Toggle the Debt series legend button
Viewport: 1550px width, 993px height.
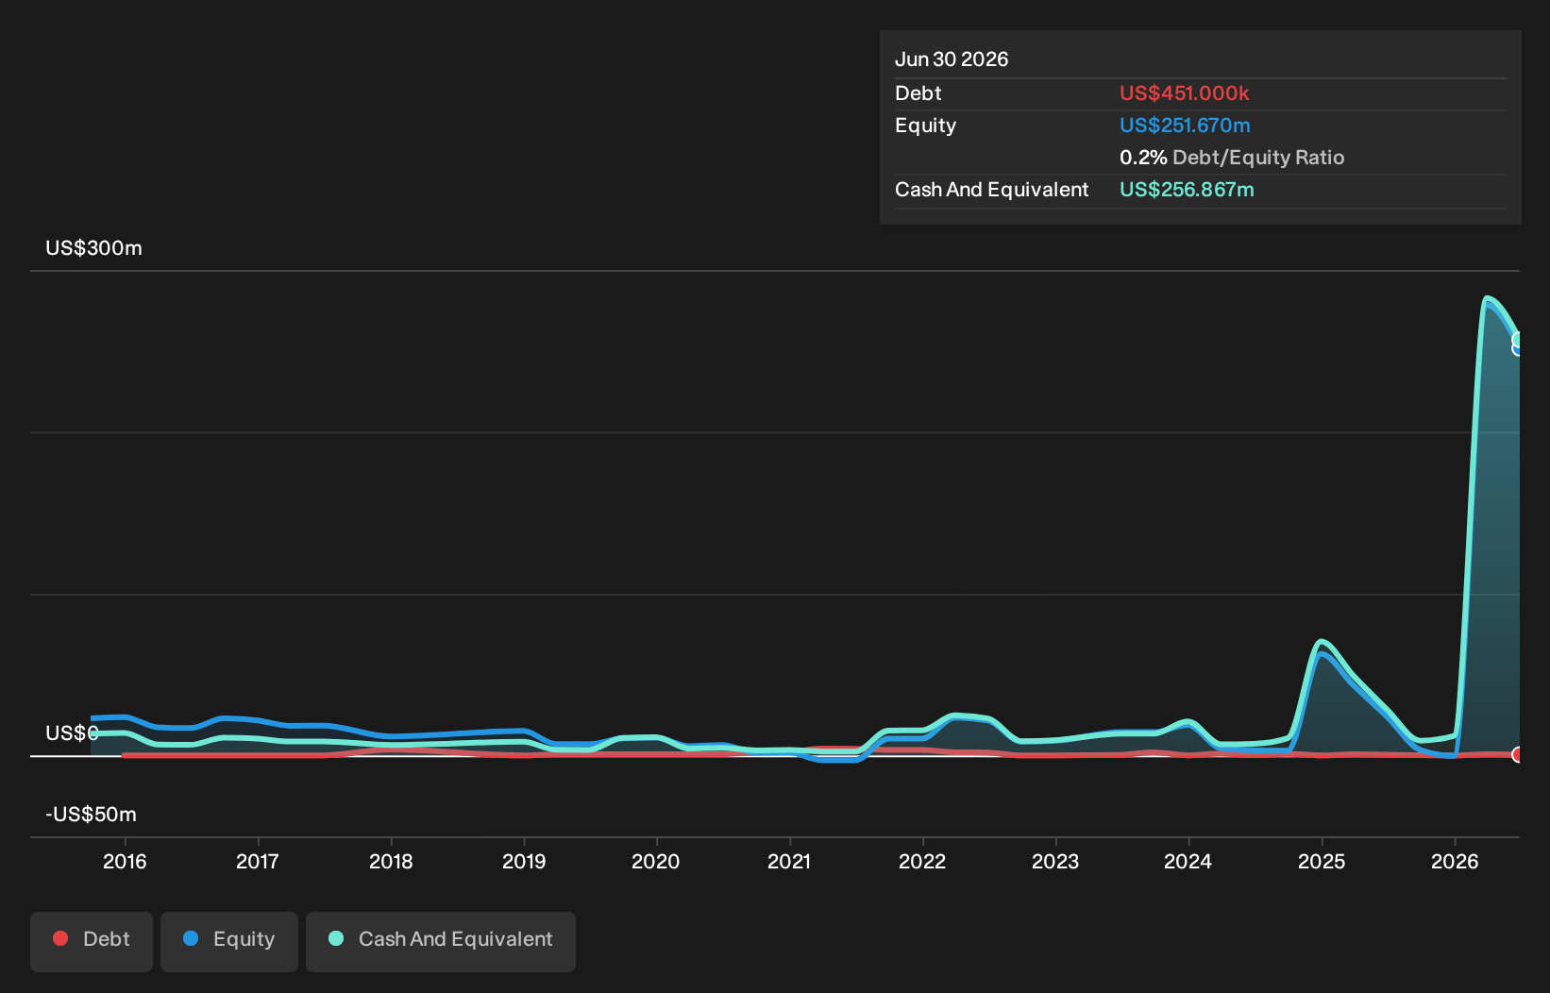point(92,941)
